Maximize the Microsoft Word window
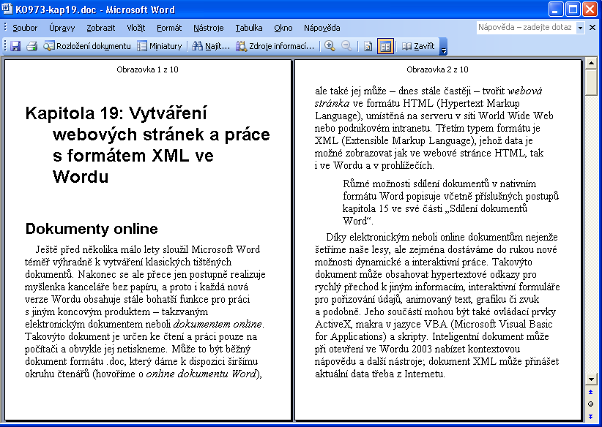This screenshot has width=602, height=427. pos(573,10)
